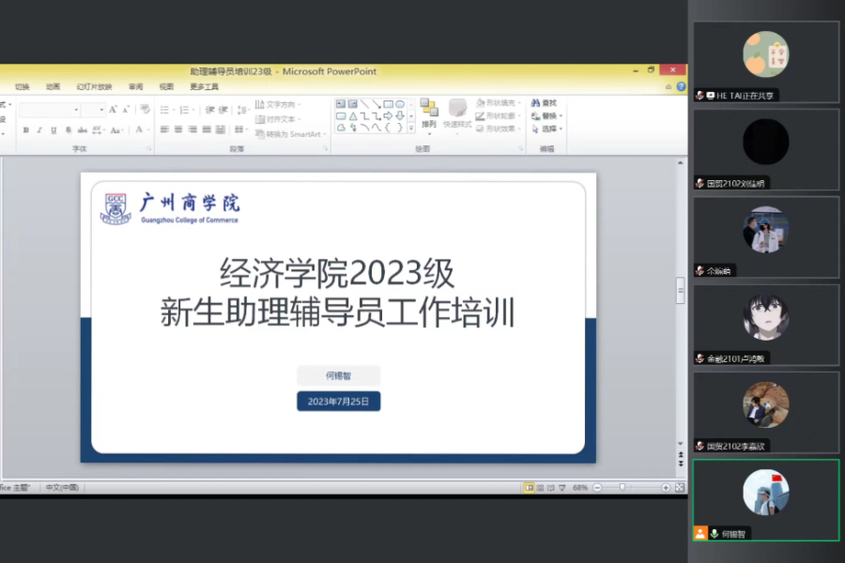Screen dimensions: 845x563
Task: Toggle Strikethrough formatting
Action: coord(83,129)
